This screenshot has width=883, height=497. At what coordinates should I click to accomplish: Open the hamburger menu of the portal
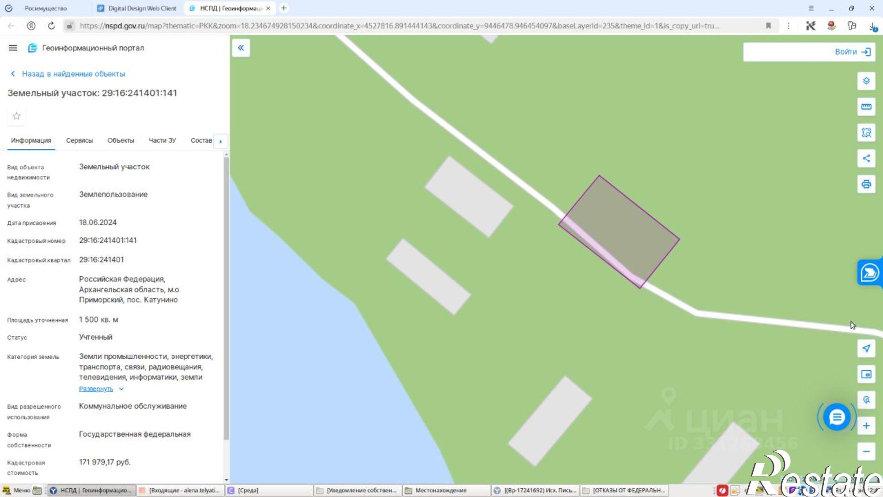[13, 48]
